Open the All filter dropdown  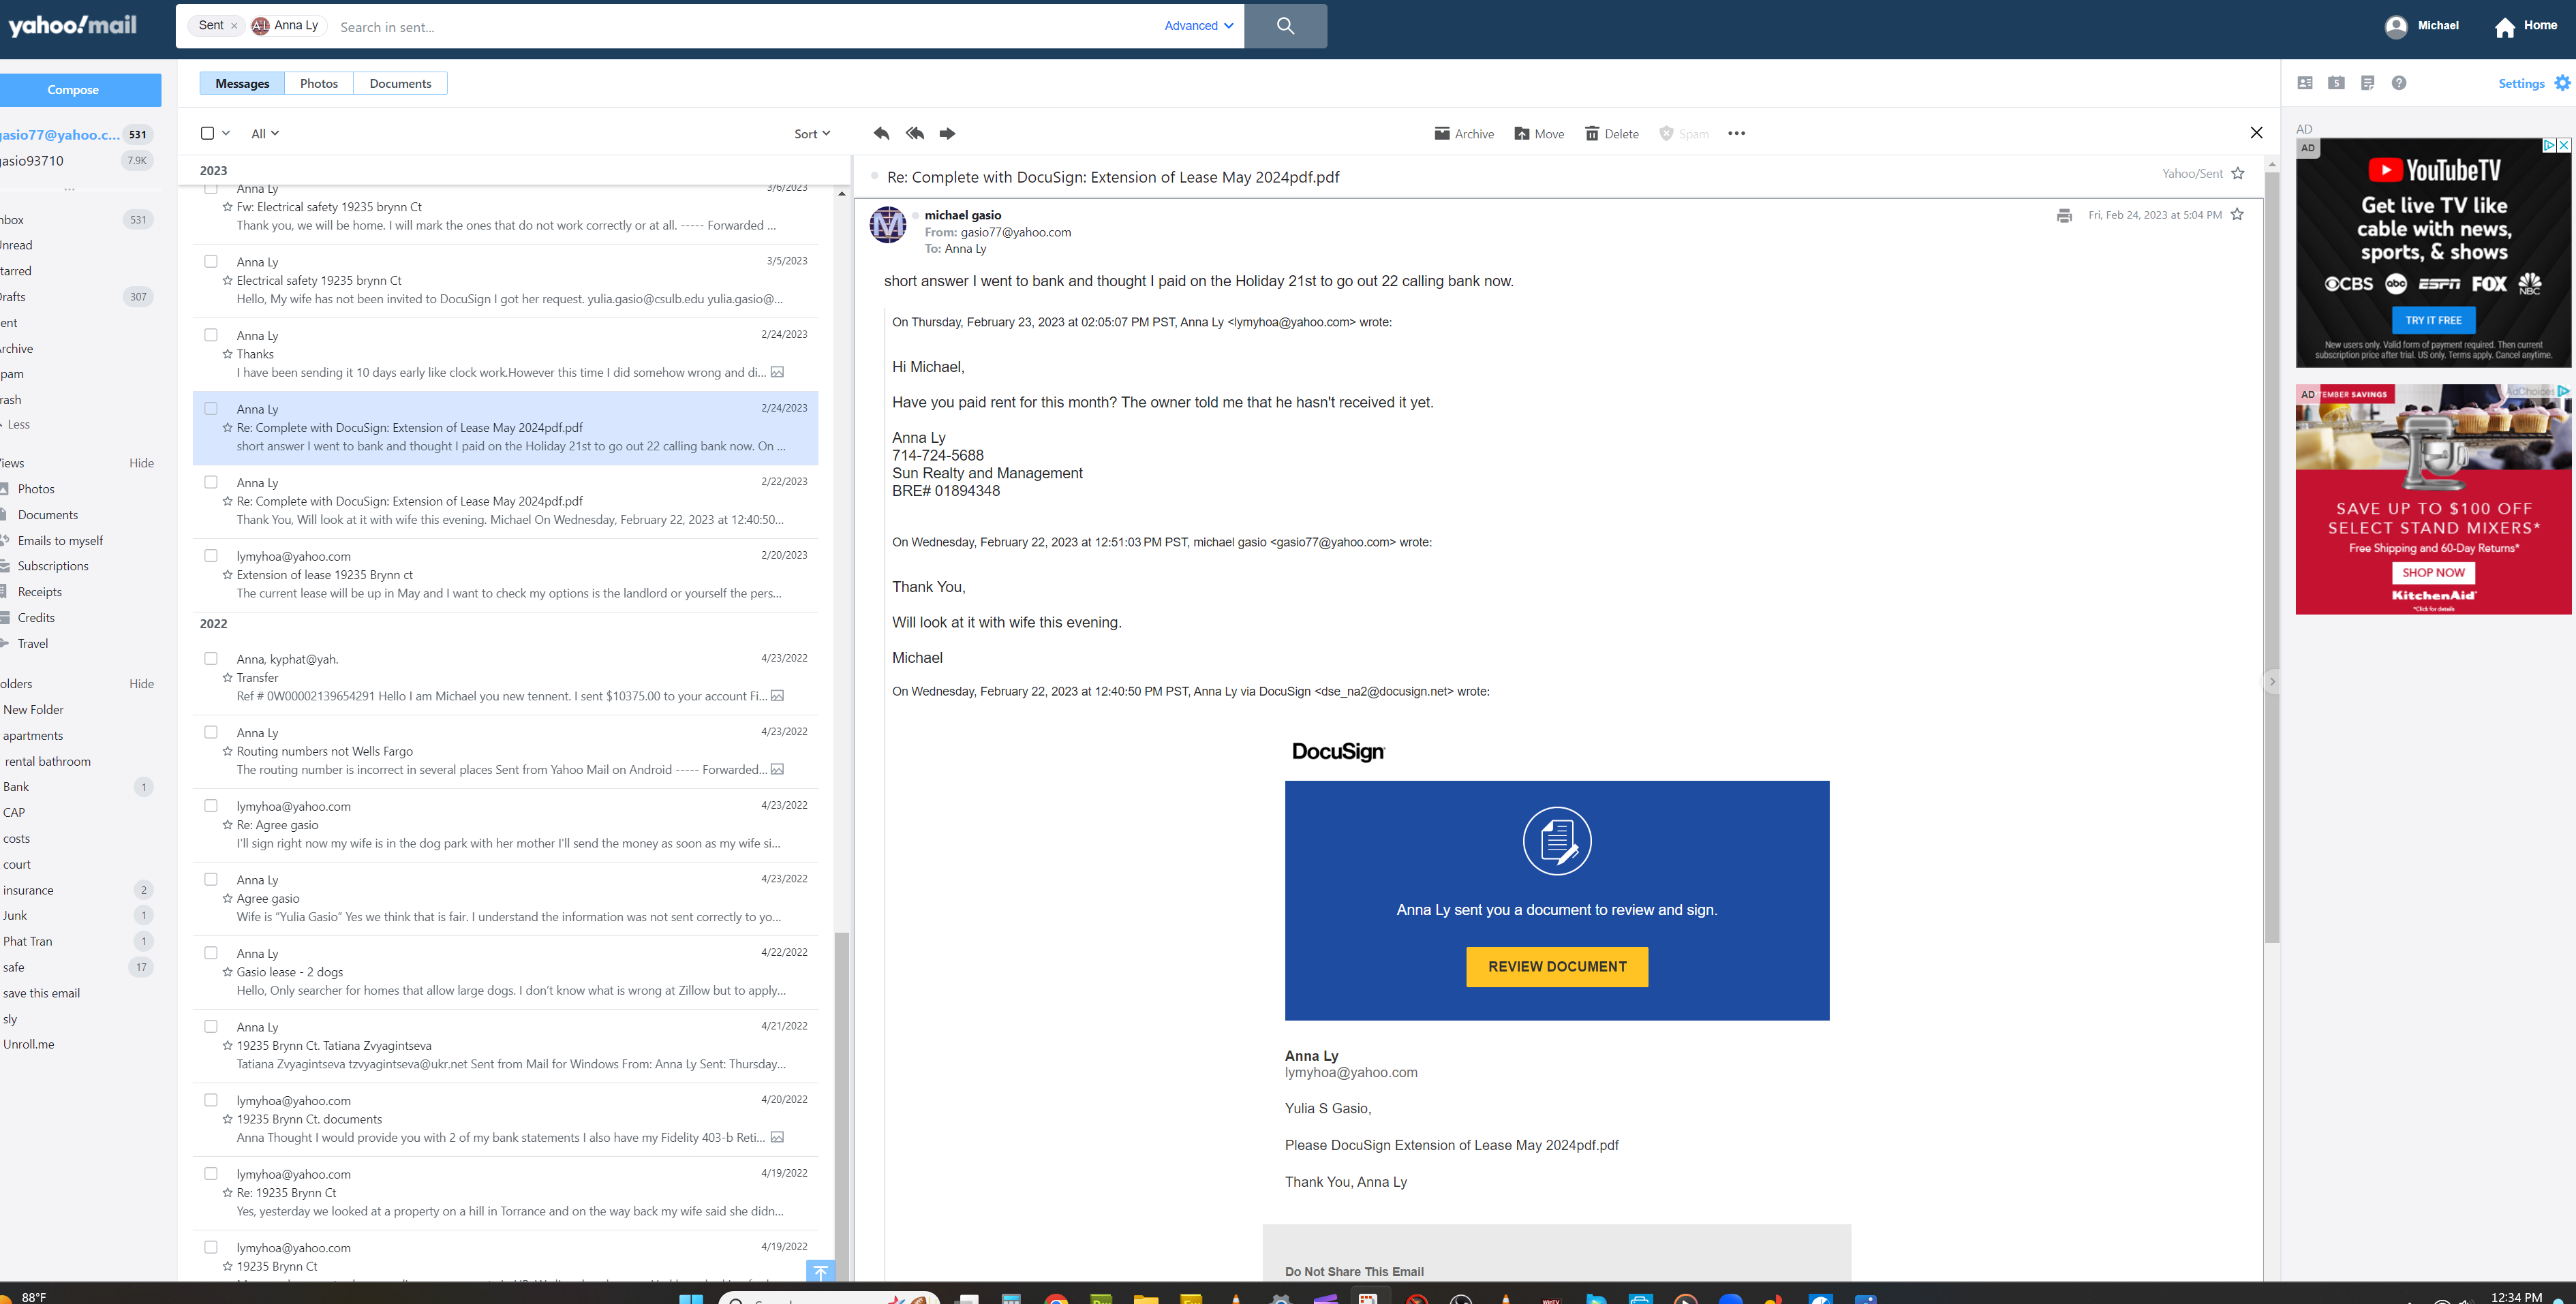(264, 133)
